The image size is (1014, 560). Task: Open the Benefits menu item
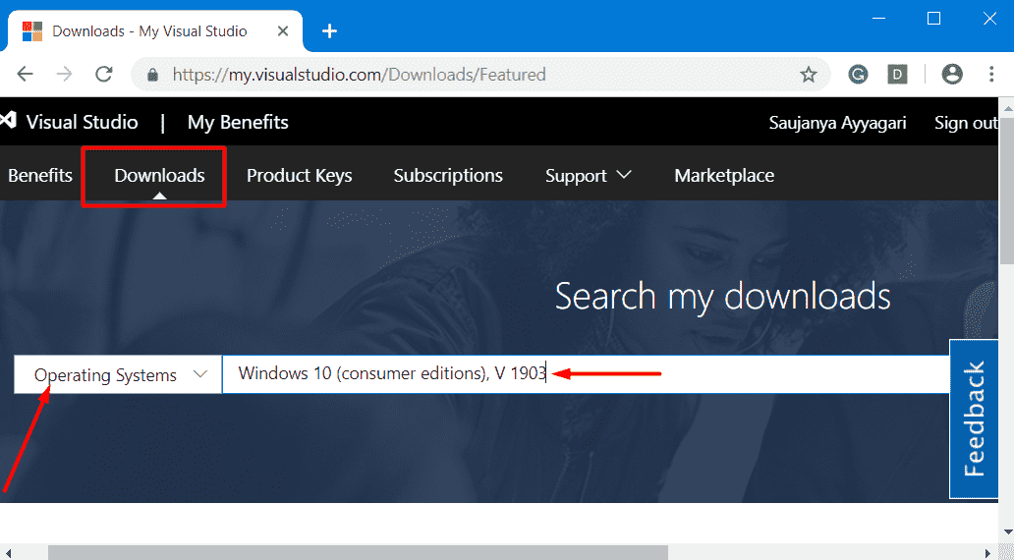click(x=39, y=175)
